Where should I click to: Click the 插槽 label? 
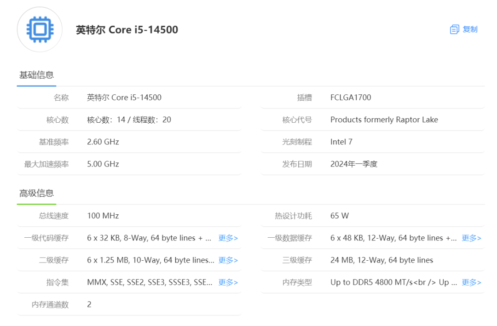[304, 97]
